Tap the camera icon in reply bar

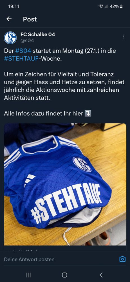point(122,259)
